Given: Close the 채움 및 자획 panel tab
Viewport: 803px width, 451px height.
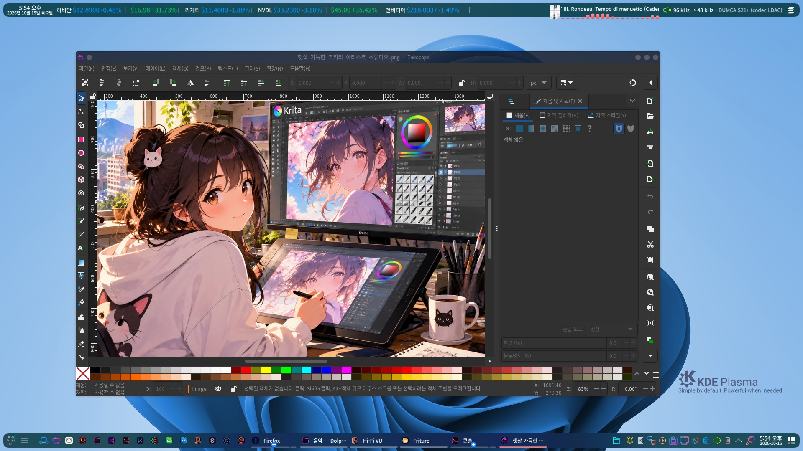Looking at the screenshot, I should click(580, 101).
